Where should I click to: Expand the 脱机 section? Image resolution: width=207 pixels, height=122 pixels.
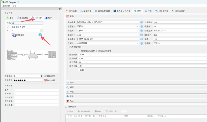click(x=136, y=96)
